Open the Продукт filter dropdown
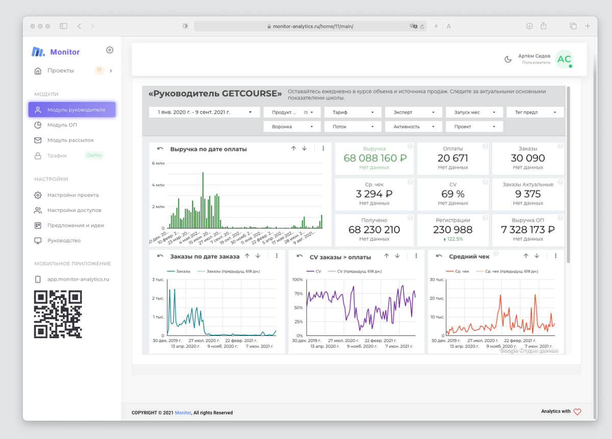This screenshot has height=439, width=612. 292,112
